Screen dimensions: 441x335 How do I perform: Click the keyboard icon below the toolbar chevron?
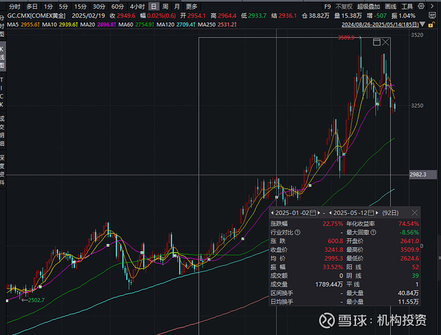pos(432,15)
